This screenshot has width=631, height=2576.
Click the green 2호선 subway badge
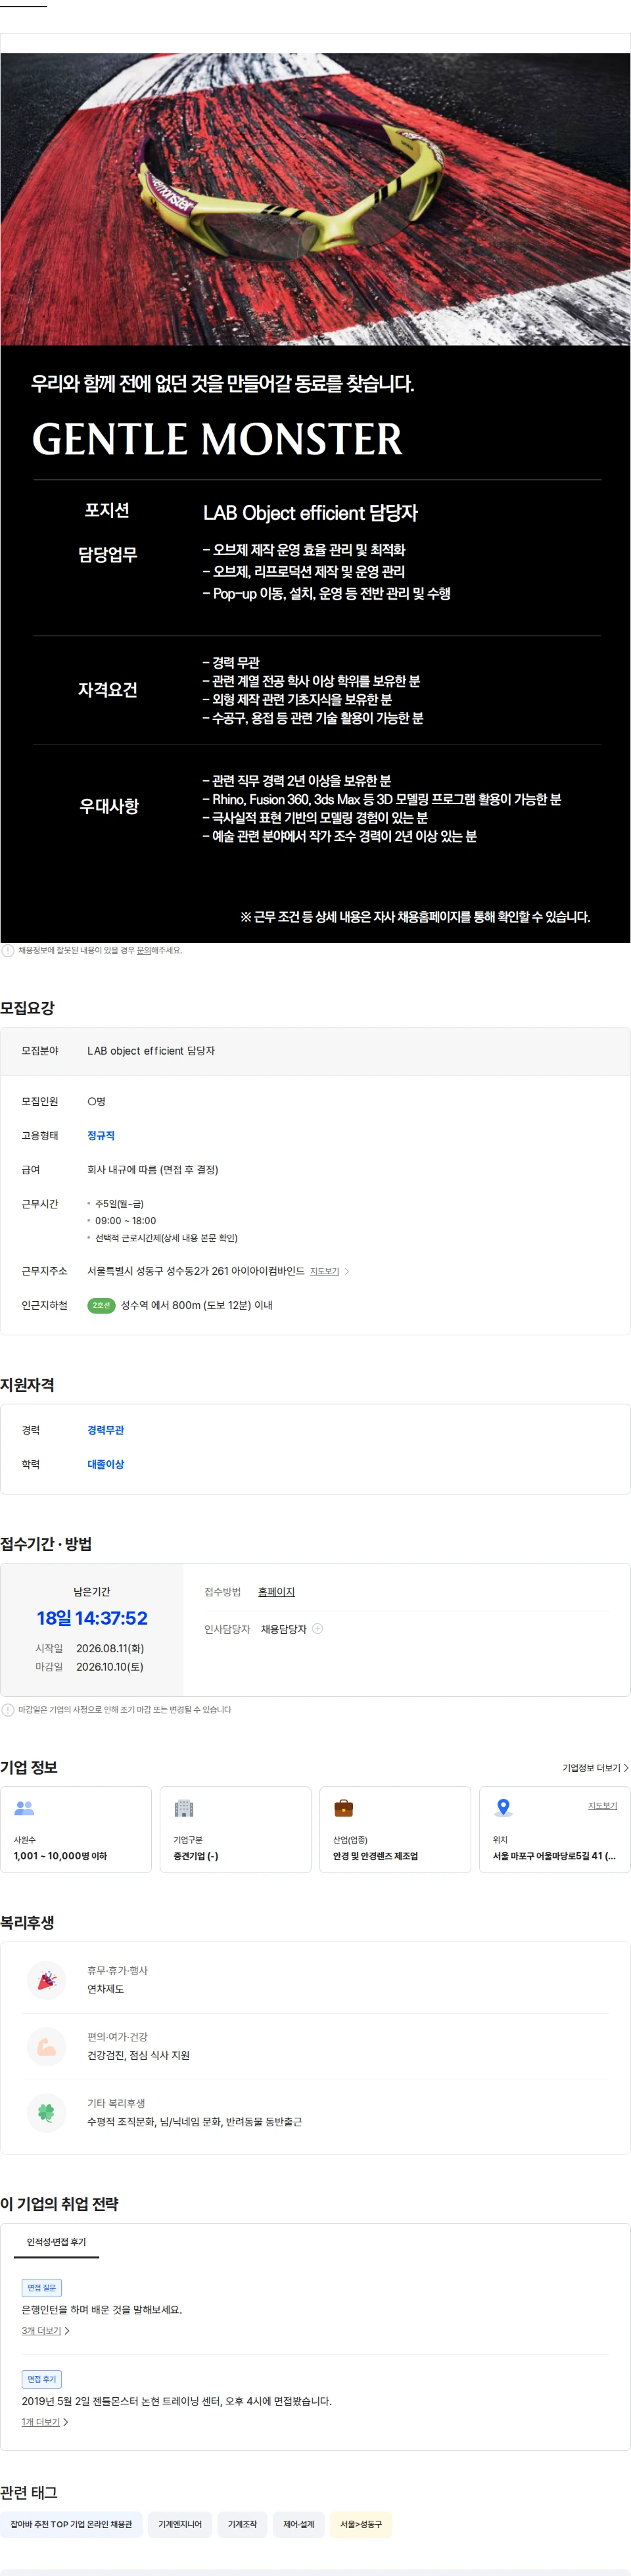tap(101, 1305)
